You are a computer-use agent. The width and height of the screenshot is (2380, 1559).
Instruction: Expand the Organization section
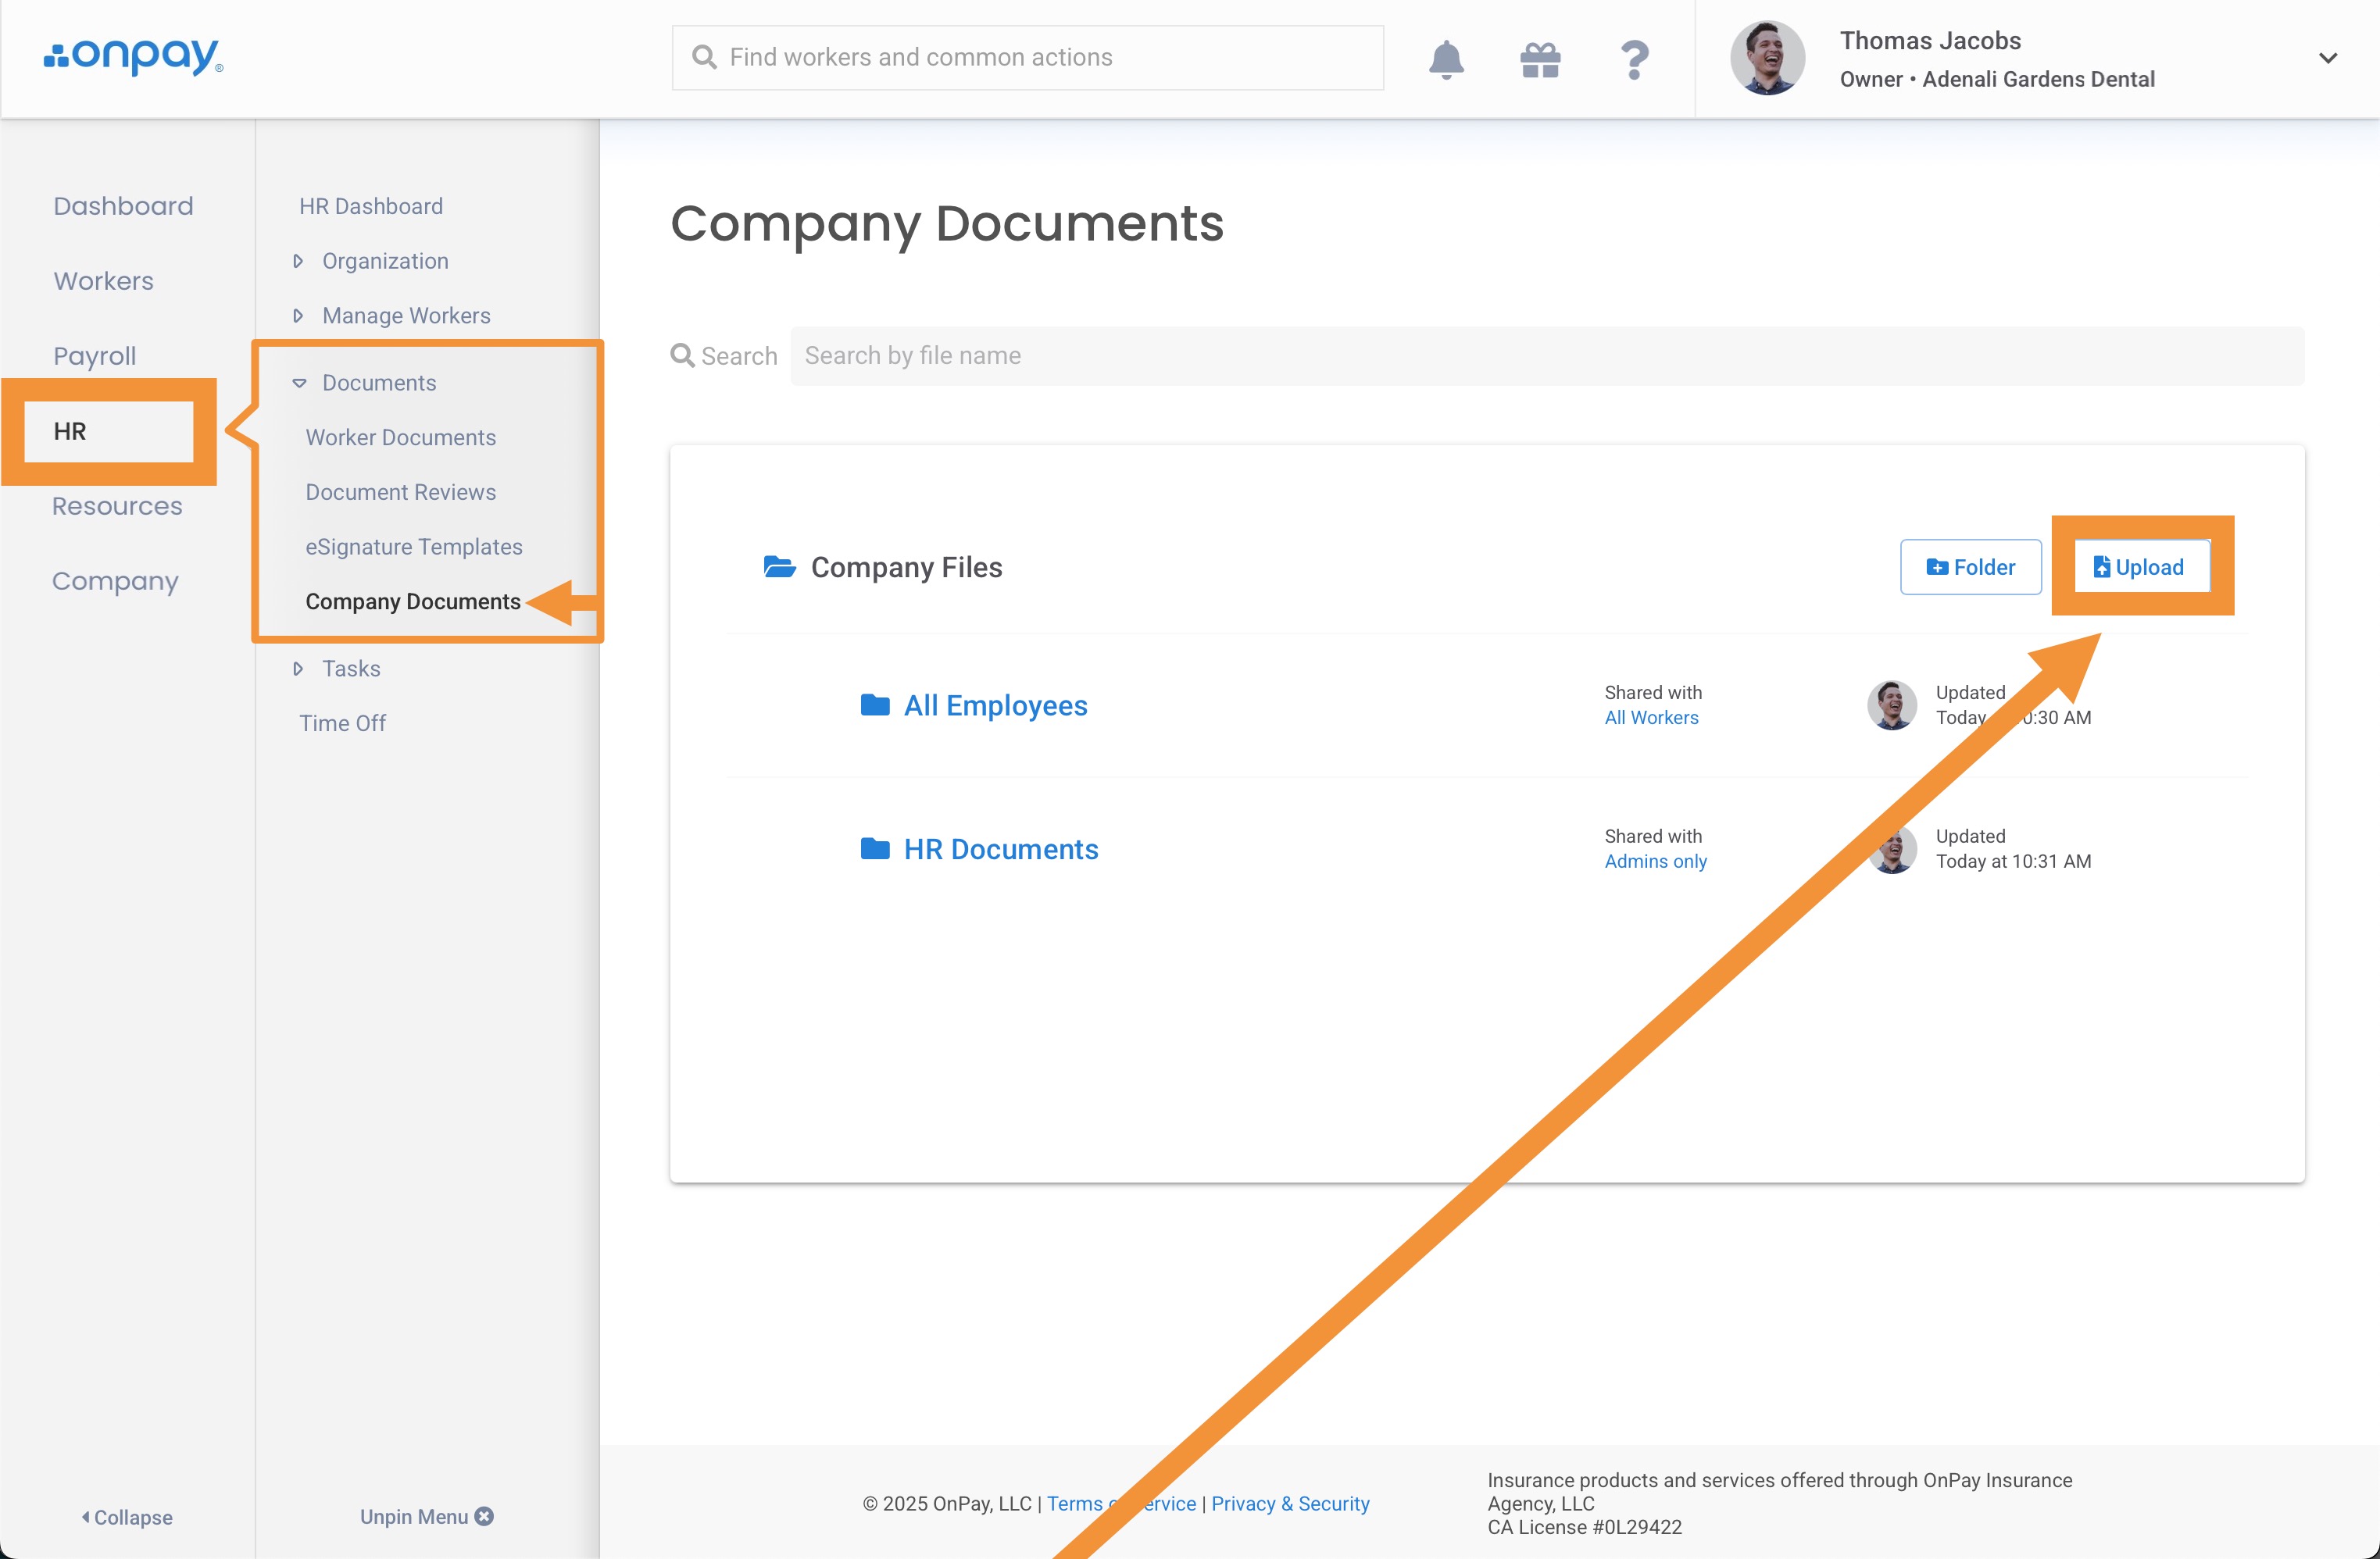[x=298, y=260]
